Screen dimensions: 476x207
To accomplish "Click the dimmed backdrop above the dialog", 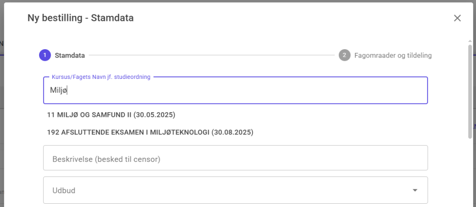I will [x=232, y=1].
